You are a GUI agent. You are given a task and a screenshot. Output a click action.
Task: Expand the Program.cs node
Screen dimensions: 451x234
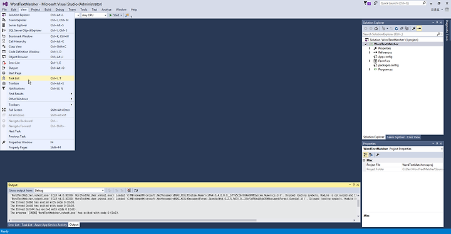[x=370, y=69]
